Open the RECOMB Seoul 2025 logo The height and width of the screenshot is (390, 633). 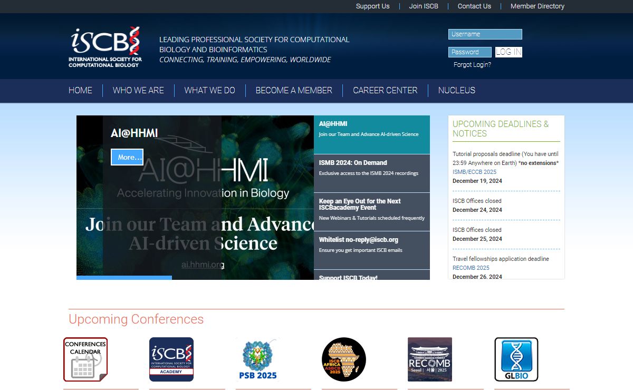point(430,359)
